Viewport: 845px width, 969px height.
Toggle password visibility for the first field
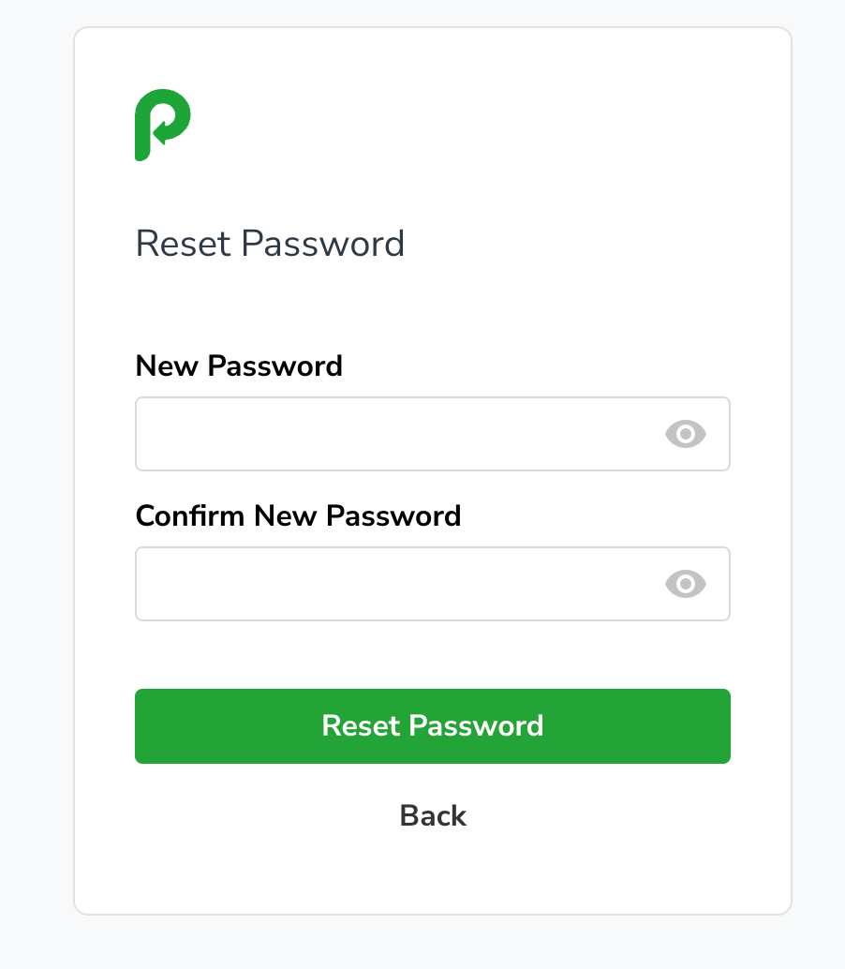(x=685, y=434)
